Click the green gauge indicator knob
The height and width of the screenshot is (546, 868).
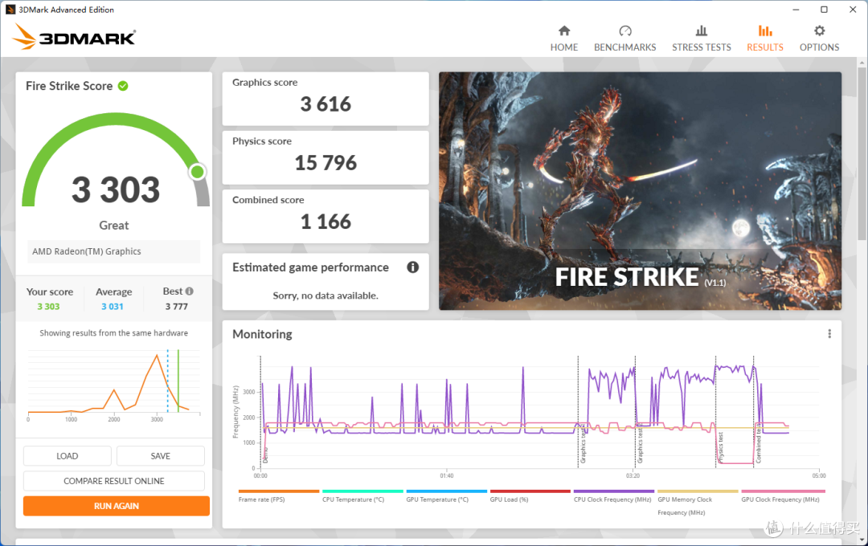[x=197, y=172]
